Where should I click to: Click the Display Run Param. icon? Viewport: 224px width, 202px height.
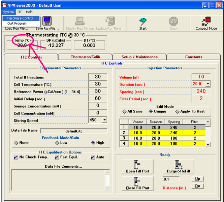pyautogui.click(x=80, y=21)
